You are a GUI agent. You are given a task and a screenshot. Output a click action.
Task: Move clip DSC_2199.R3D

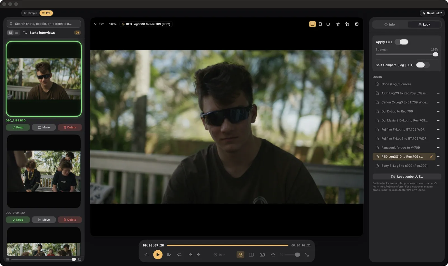pyautogui.click(x=44, y=220)
